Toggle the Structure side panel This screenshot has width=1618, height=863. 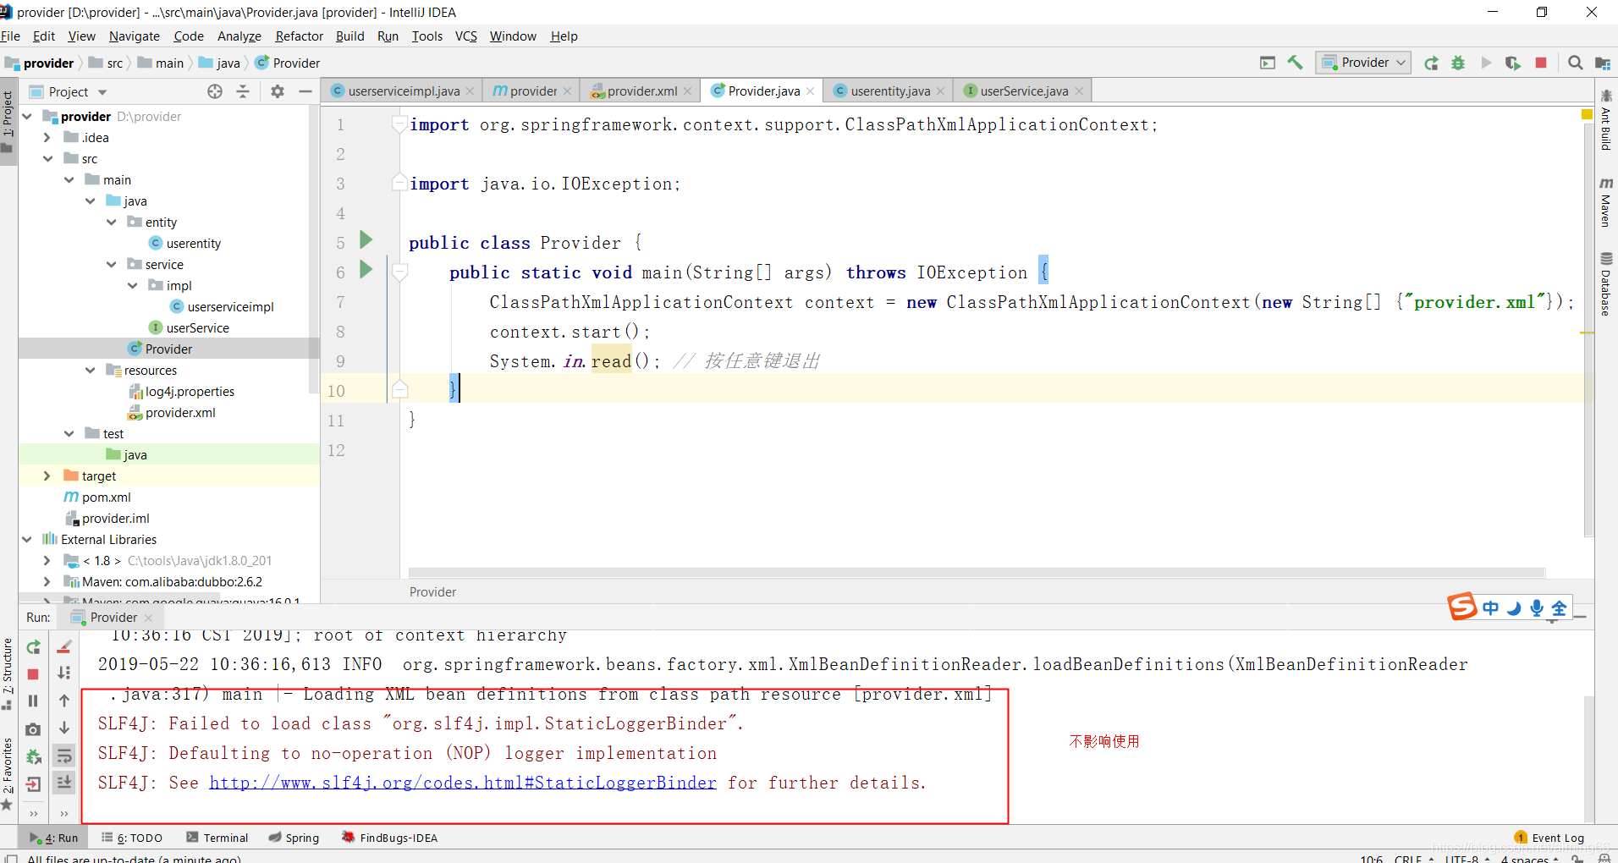[8, 673]
